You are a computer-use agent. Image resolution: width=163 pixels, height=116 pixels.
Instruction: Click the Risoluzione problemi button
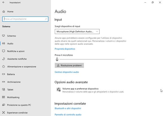coord(69,66)
